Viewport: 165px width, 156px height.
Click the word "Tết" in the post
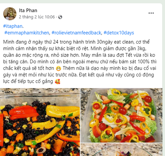129,55
